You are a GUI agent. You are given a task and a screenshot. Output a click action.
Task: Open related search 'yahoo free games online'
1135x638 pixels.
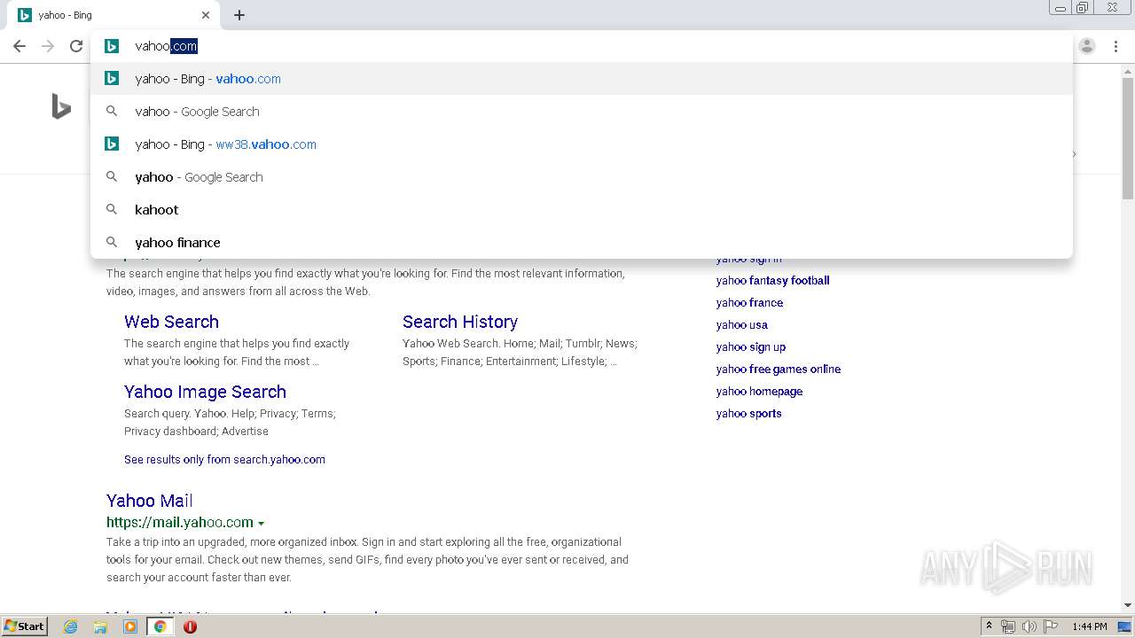(779, 369)
